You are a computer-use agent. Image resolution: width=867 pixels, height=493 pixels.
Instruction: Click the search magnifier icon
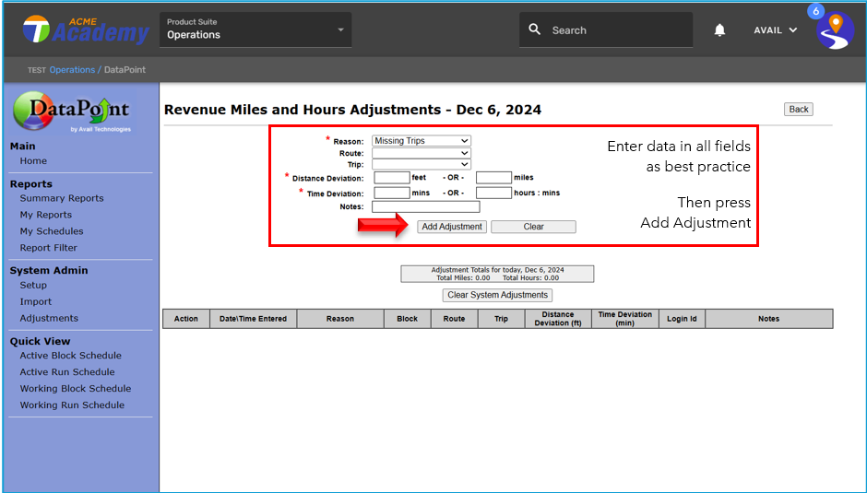pyautogui.click(x=534, y=29)
